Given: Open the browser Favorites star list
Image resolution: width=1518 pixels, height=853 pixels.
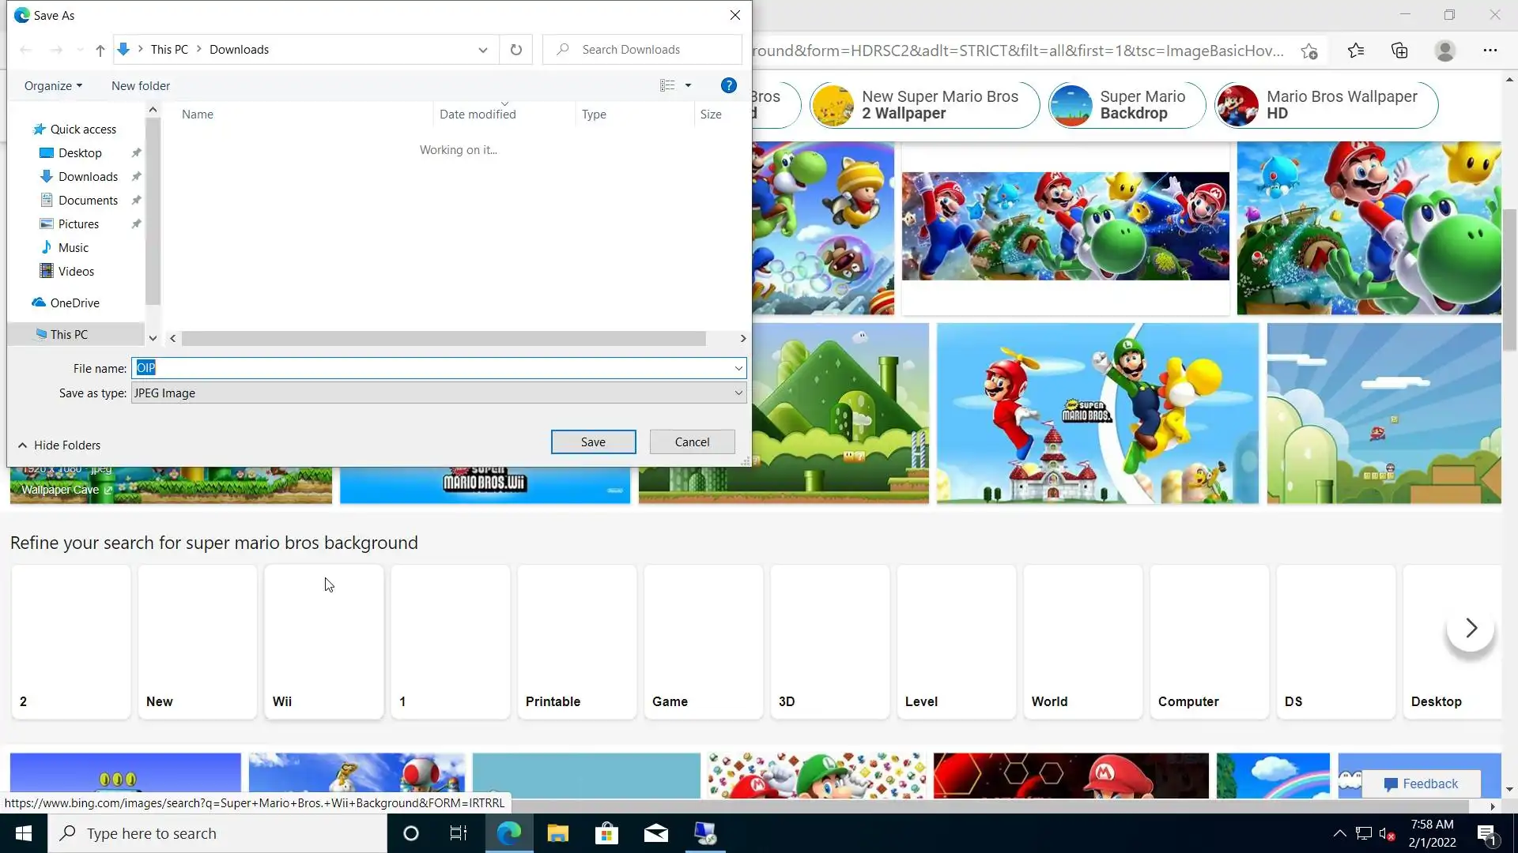Looking at the screenshot, I should click(1356, 51).
